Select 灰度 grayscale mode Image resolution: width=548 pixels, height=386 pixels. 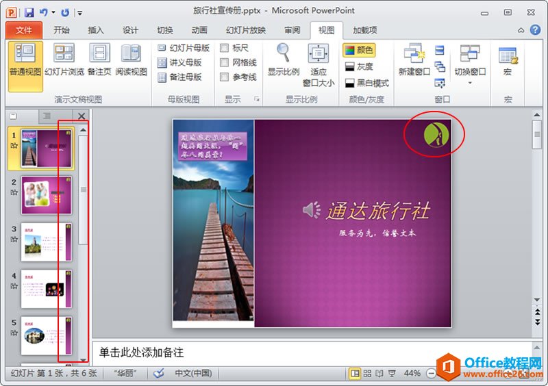(359, 66)
